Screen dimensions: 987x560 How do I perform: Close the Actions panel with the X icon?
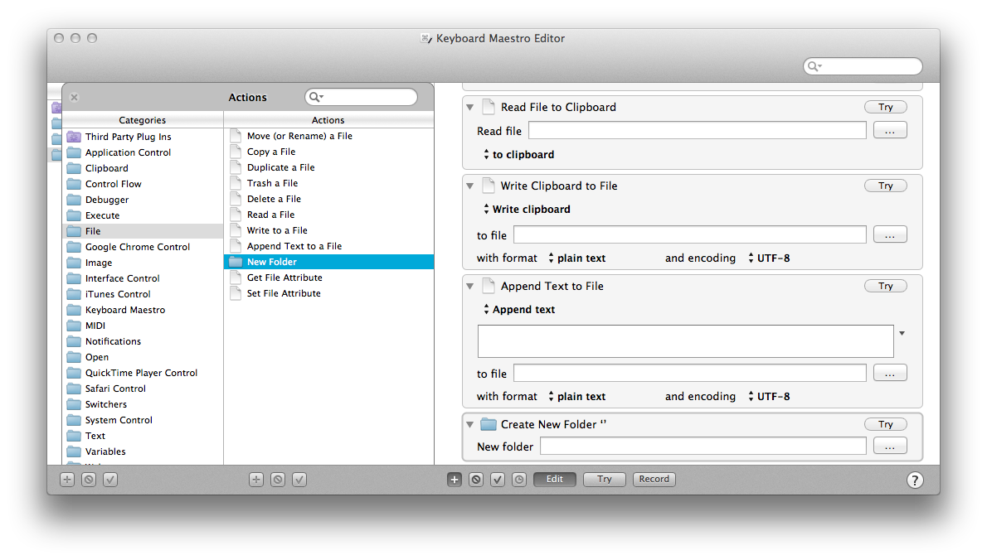[x=75, y=98]
